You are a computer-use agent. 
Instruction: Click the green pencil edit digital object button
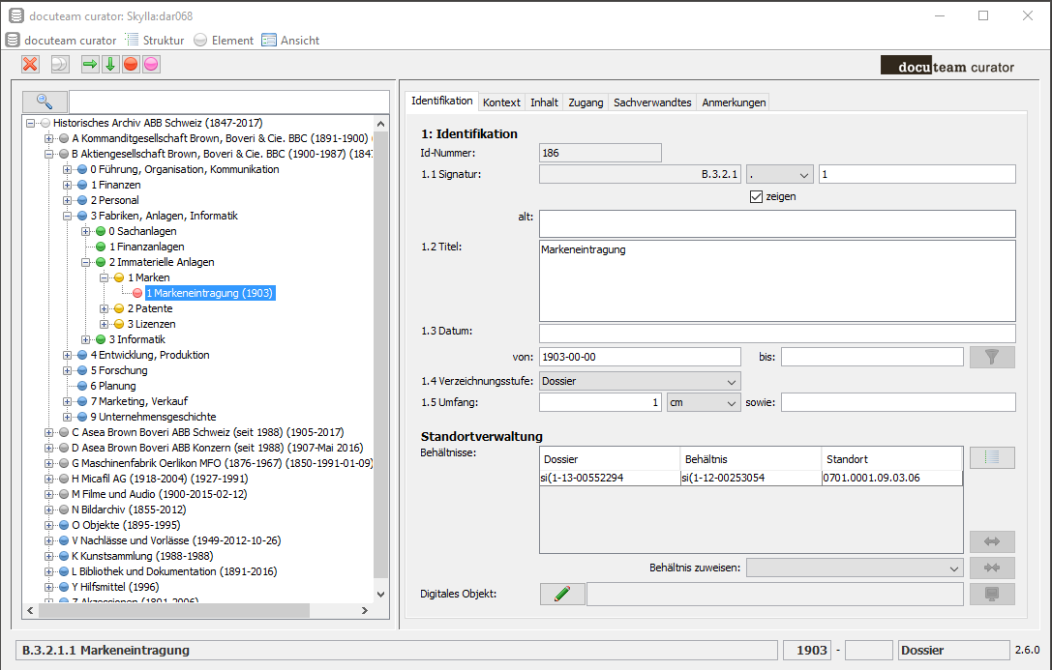(562, 594)
